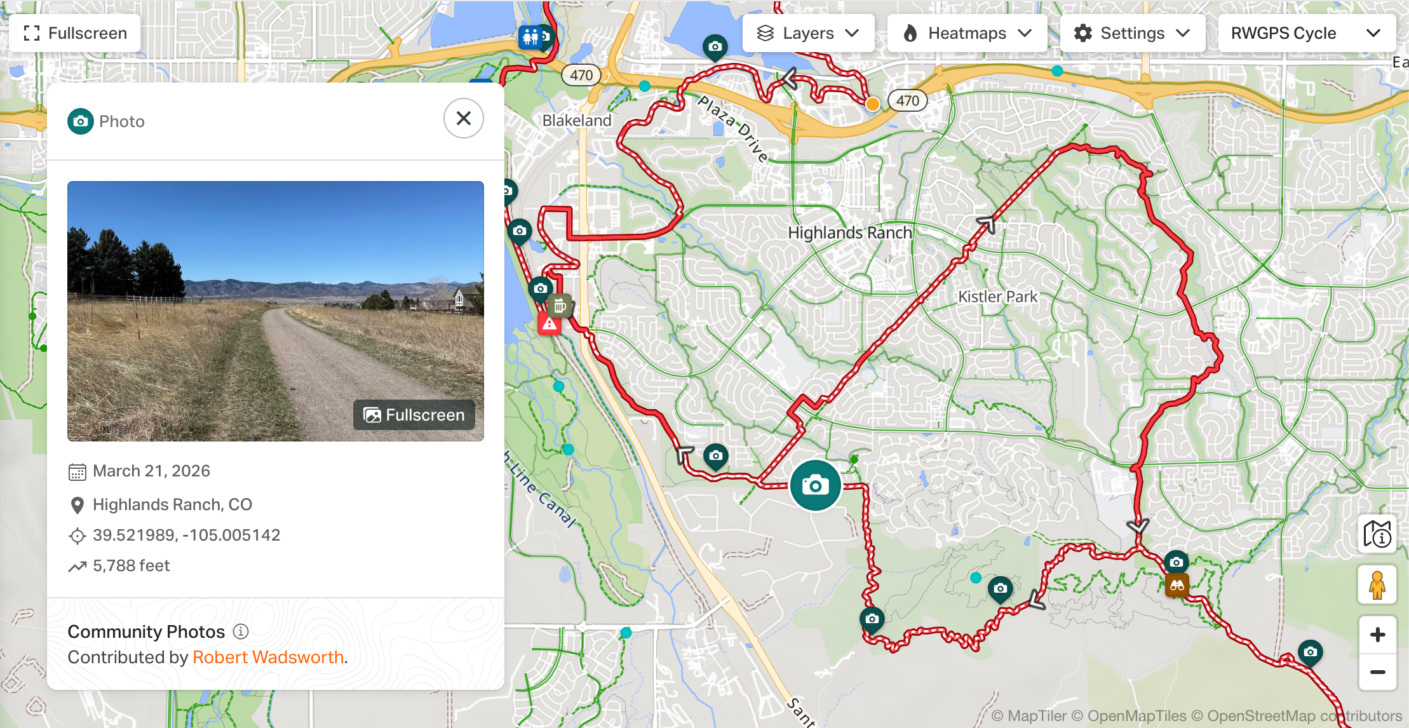The width and height of the screenshot is (1409, 728).
Task: Toggle map Fullscreen mode
Action: pyautogui.click(x=75, y=33)
